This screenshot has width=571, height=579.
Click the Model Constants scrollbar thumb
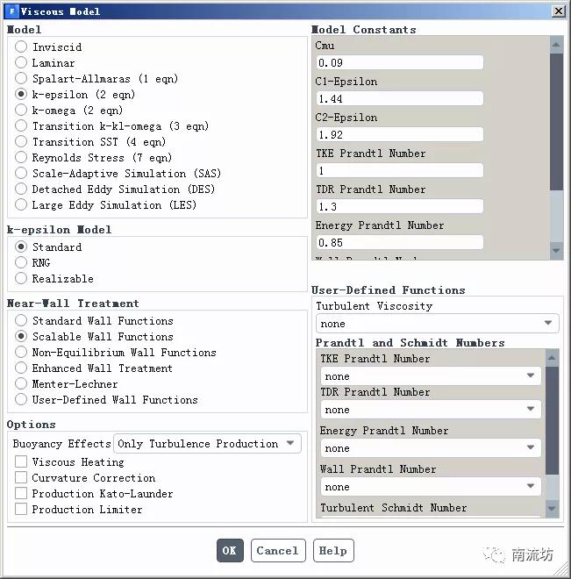point(556,122)
